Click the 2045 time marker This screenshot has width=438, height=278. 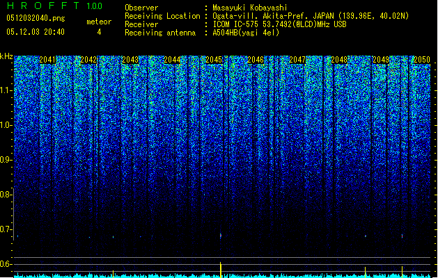pos(214,60)
